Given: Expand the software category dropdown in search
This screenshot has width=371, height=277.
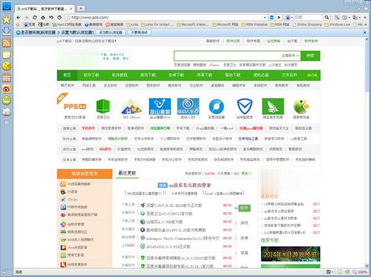Looking at the screenshot, I should click(x=290, y=56).
